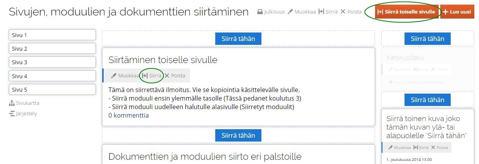Go to Sivu 5 in the left menu

pos(52,90)
